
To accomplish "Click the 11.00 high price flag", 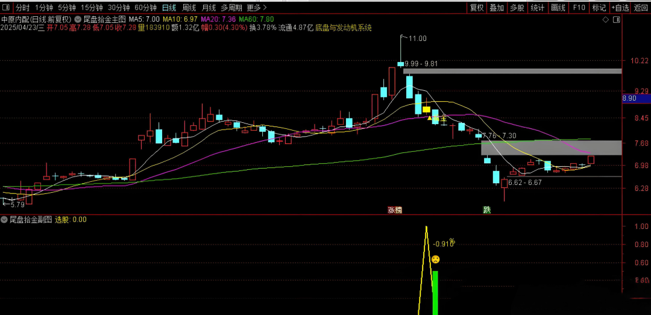I will (417, 39).
